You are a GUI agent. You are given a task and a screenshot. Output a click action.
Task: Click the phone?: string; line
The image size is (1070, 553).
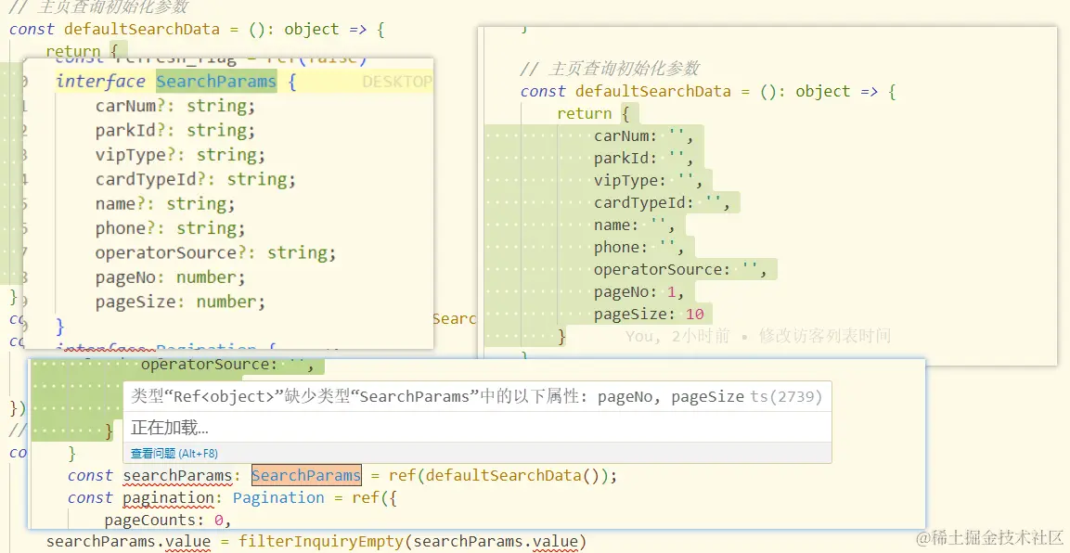point(170,228)
